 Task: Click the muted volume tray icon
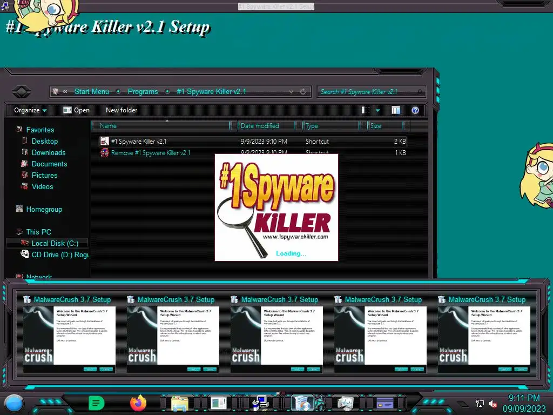coord(493,403)
